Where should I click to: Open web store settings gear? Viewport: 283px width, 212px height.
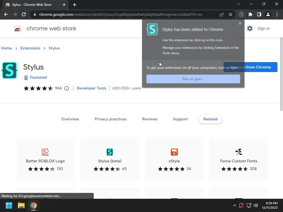point(250,28)
